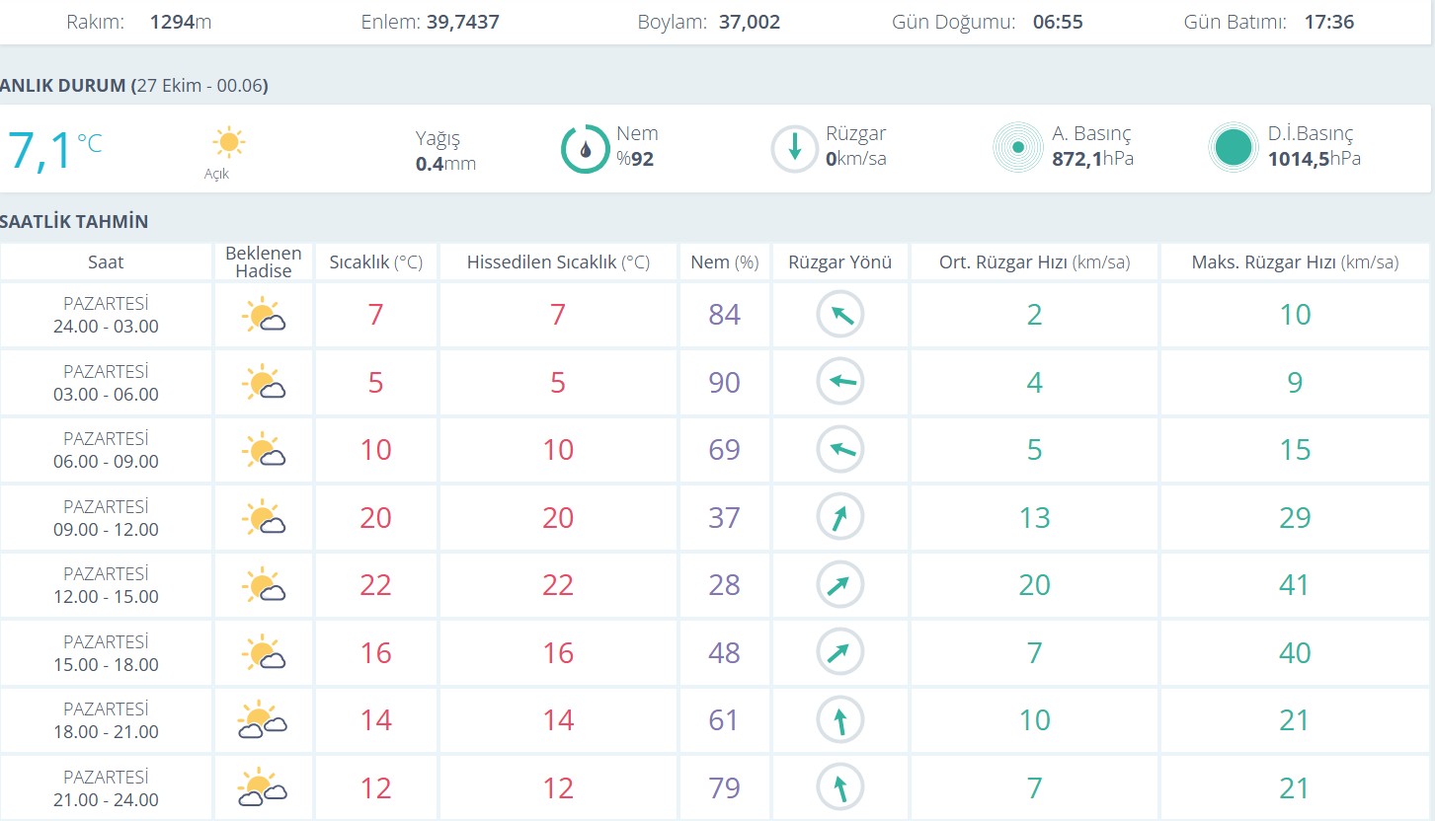The width and height of the screenshot is (1435, 821).
Task: Click the wind direction arrow for 09.00 - 12.00
Action: 839,517
